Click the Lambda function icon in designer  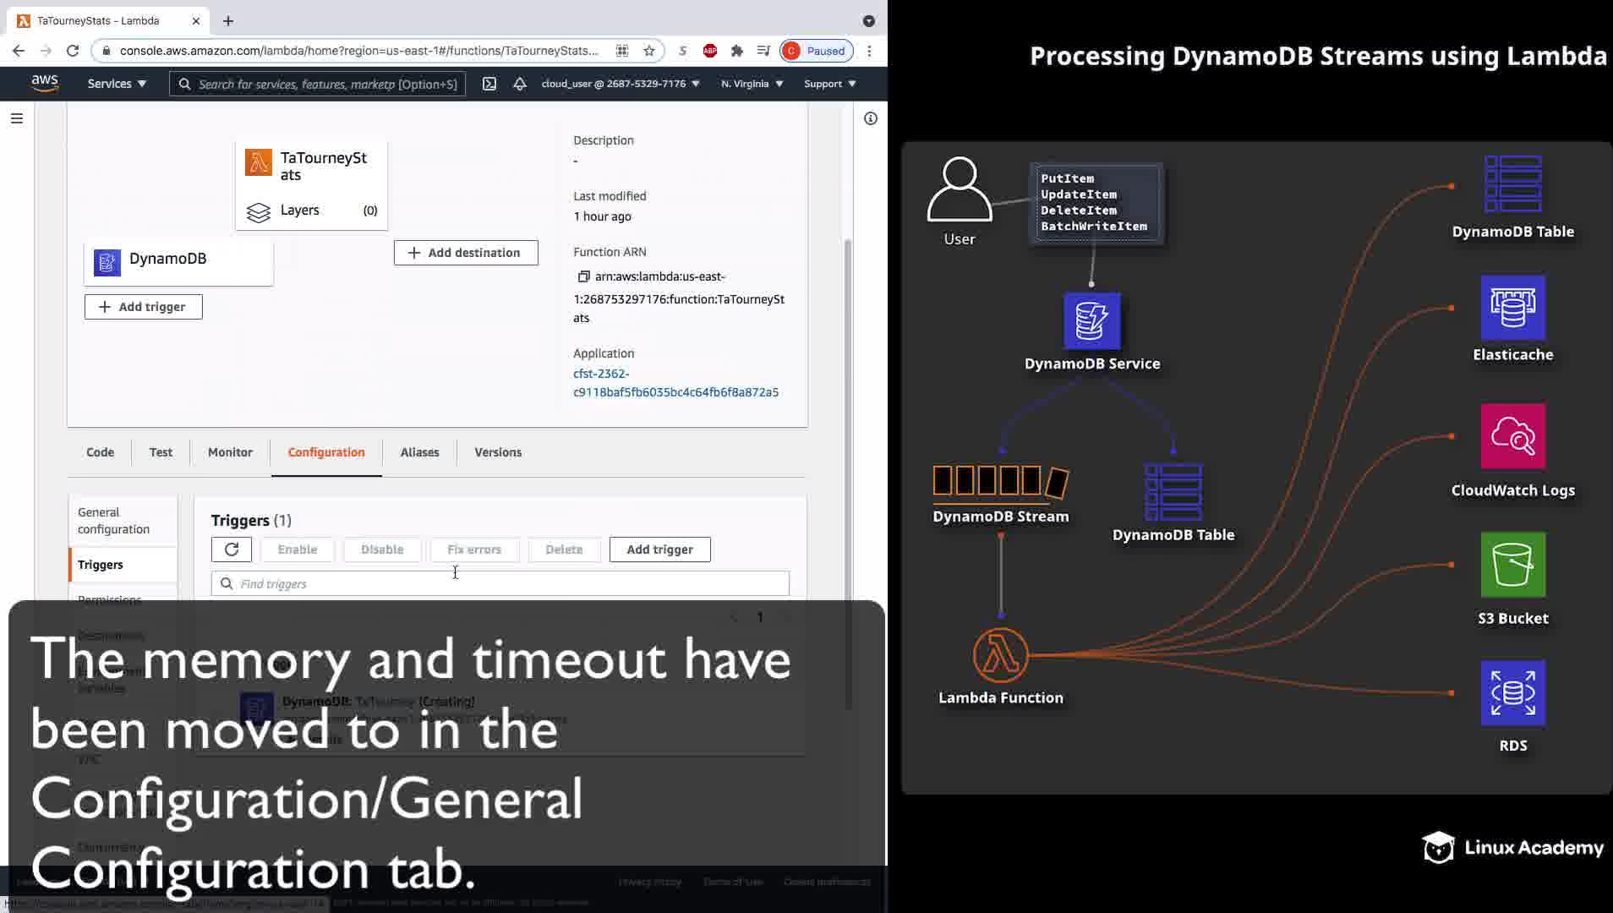(259, 162)
